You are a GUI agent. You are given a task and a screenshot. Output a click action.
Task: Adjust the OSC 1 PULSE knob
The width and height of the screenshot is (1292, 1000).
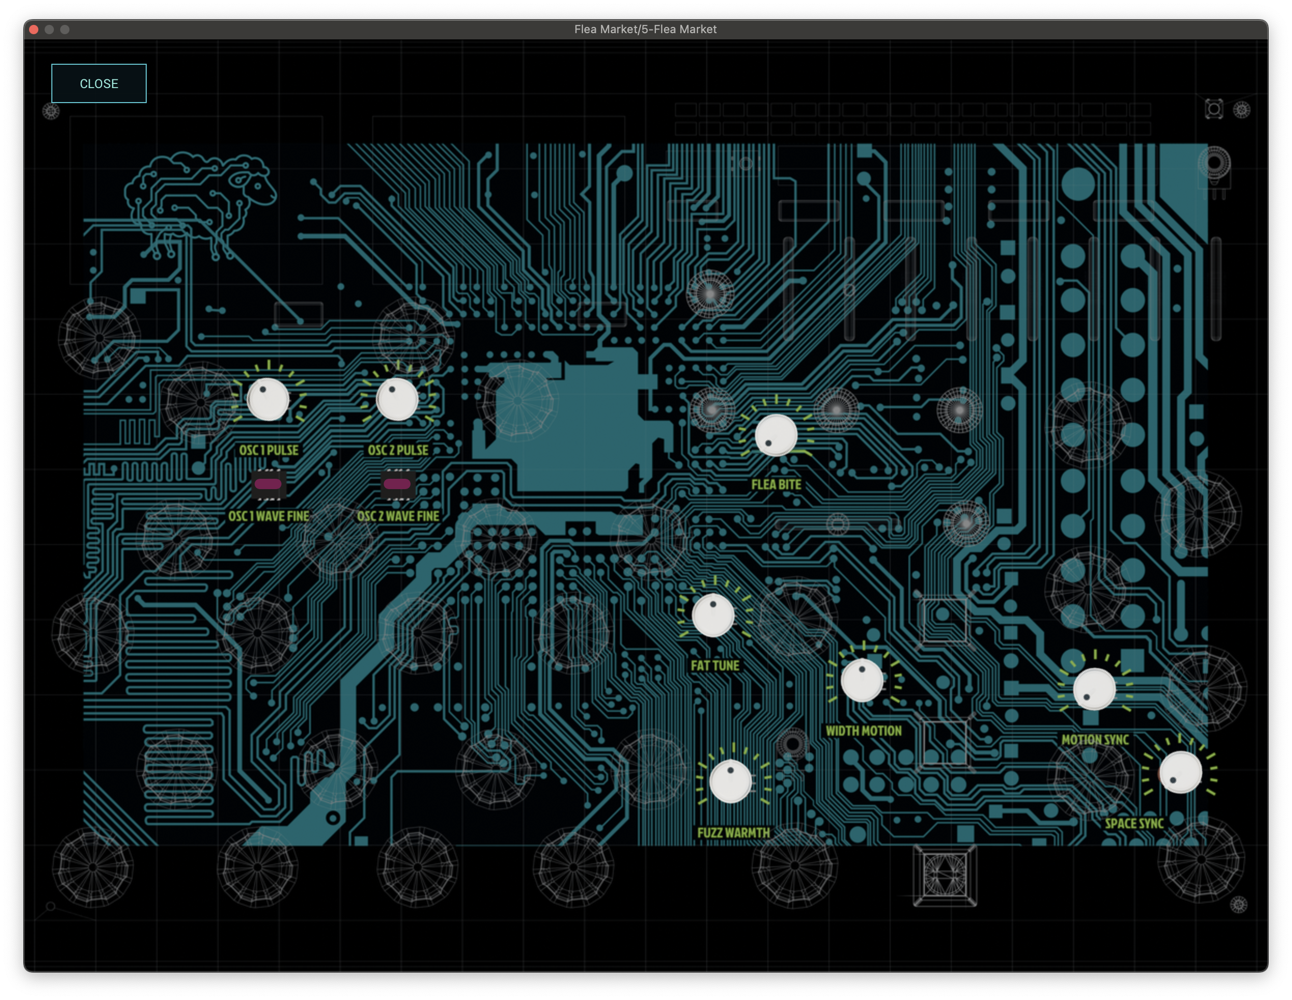click(x=268, y=399)
